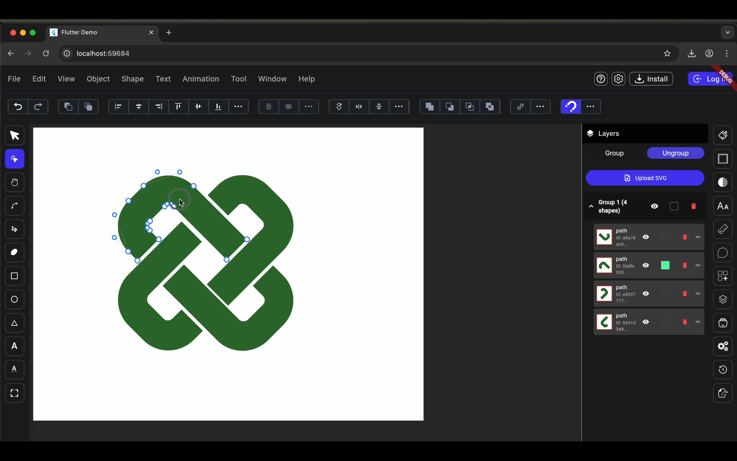Hide the path e5937 layer

tap(646, 294)
